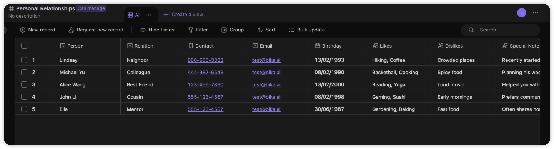Toggle Hide Fields eye icon
This screenshot has height=149, width=554.
[x=143, y=30]
